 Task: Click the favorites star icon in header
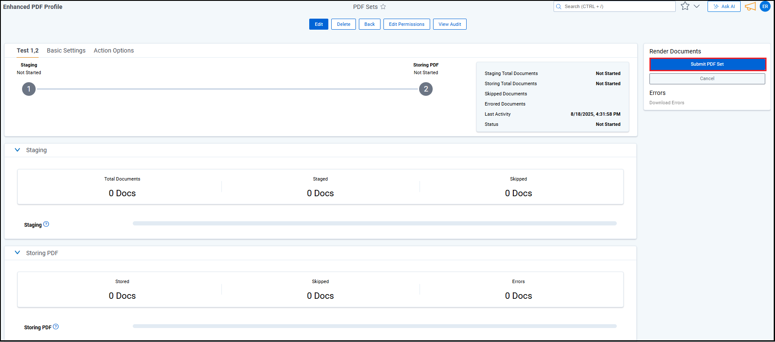685,6
